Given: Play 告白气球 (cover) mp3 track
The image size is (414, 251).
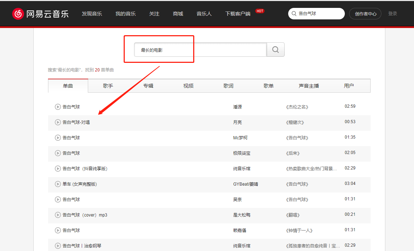Looking at the screenshot, I should [x=58, y=215].
